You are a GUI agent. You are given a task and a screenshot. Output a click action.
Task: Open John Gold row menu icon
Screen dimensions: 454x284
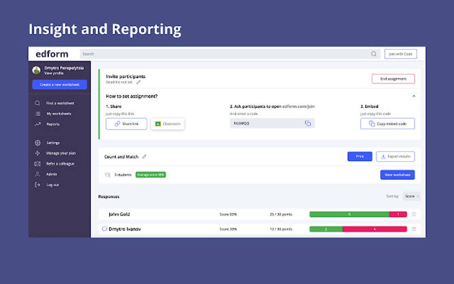point(414,214)
